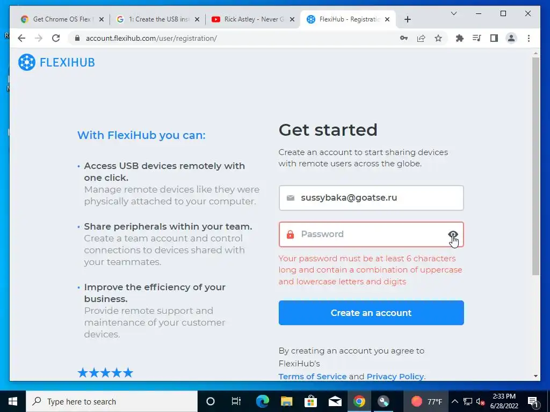Toggle Chrome side panel
550x412 pixels.
[494, 38]
